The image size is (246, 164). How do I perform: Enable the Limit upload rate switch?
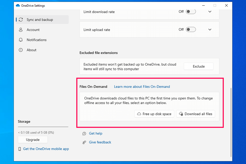coord(191,29)
